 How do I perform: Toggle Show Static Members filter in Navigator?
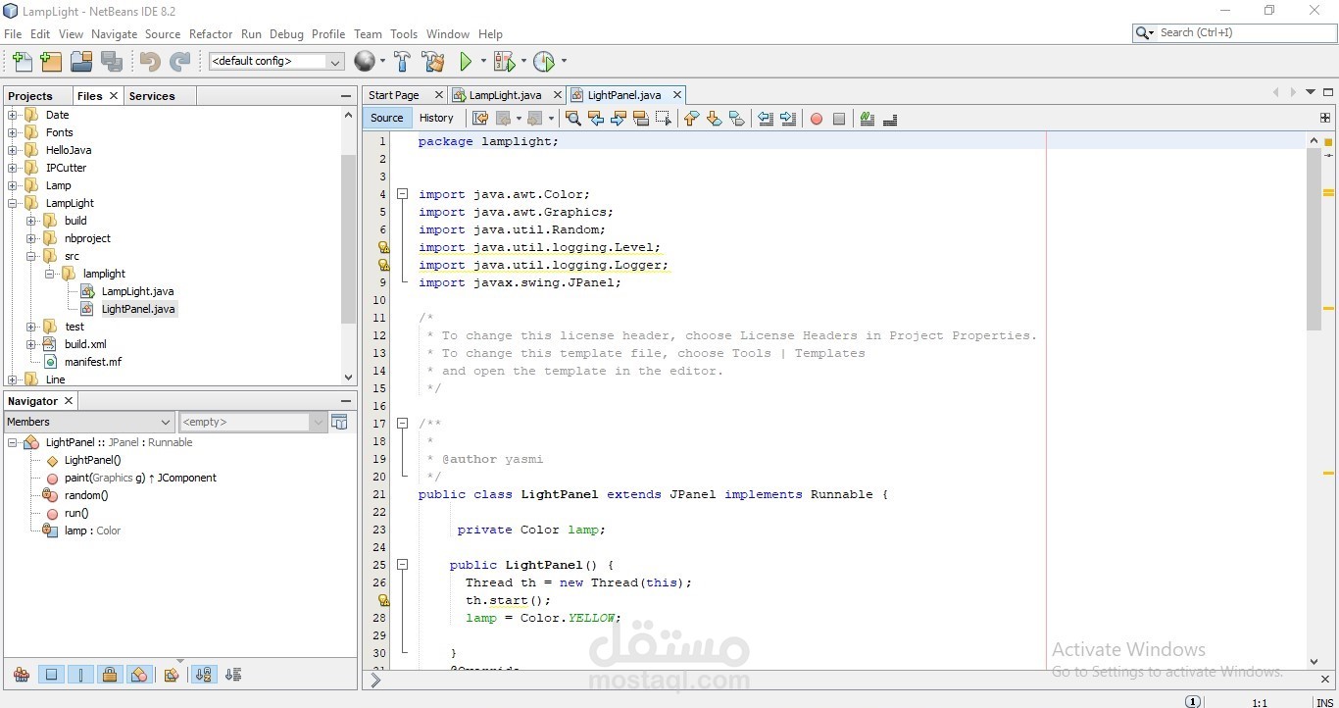pos(81,675)
